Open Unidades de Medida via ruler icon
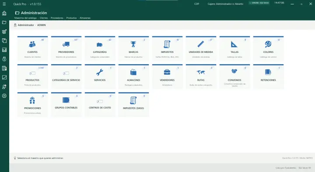This screenshot has width=315, height=172. pos(201,44)
